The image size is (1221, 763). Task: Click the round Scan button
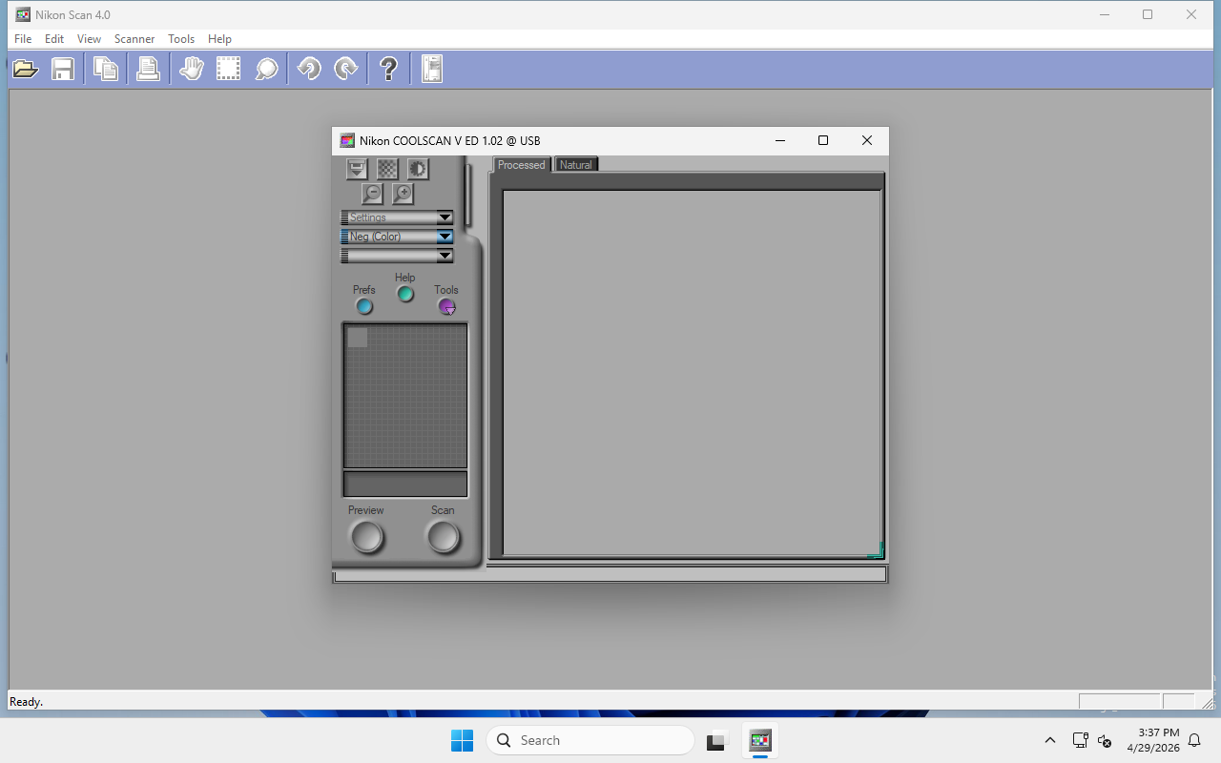443,537
